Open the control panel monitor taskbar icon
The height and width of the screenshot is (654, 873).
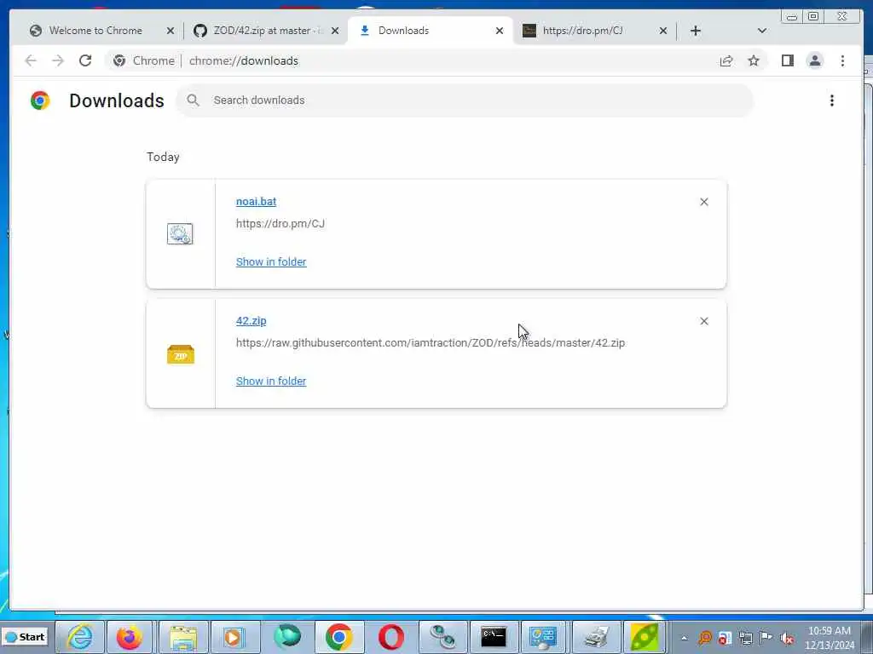543,637
